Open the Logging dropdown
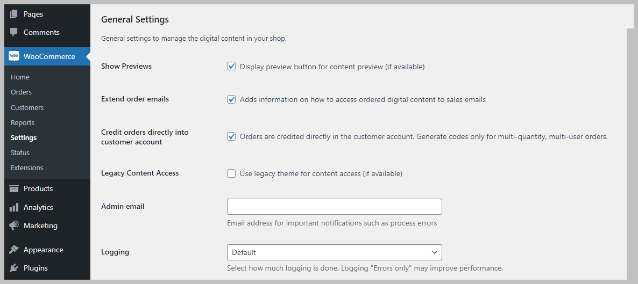 click(x=334, y=252)
